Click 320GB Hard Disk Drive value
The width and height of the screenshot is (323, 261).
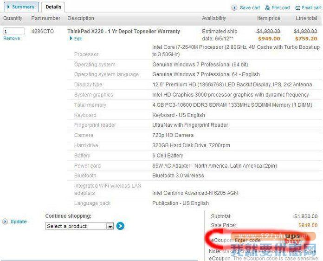[x=191, y=145]
